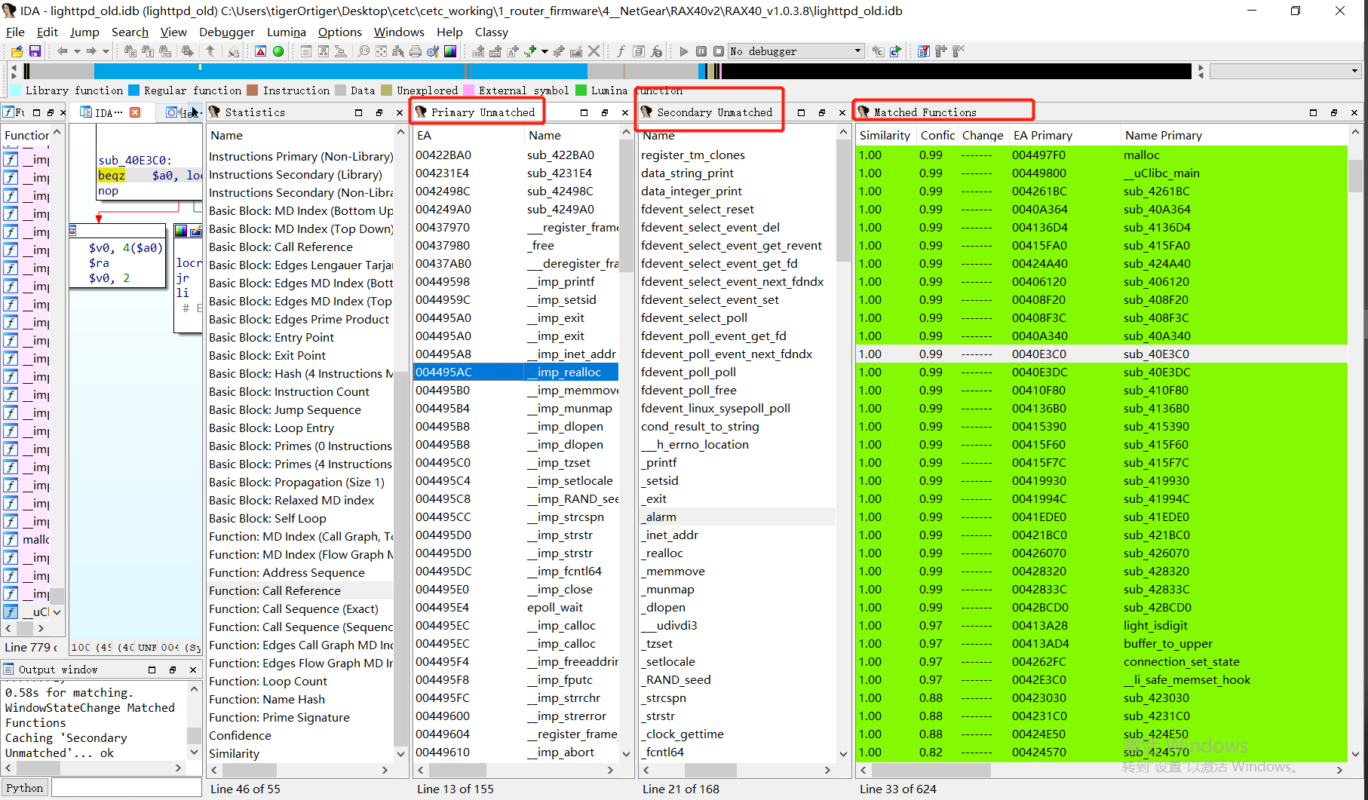Save the database with the floppy icon
This screenshot has height=800, width=1368.
(35, 51)
